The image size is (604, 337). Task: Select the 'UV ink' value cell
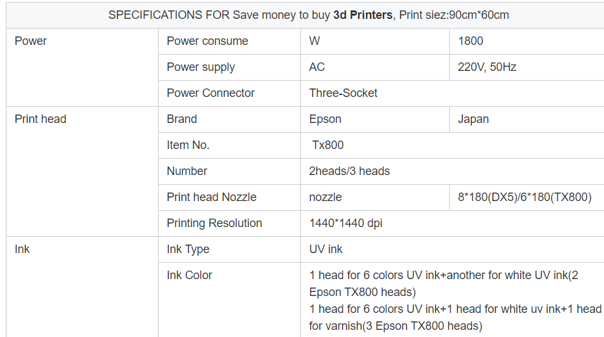(x=453, y=249)
